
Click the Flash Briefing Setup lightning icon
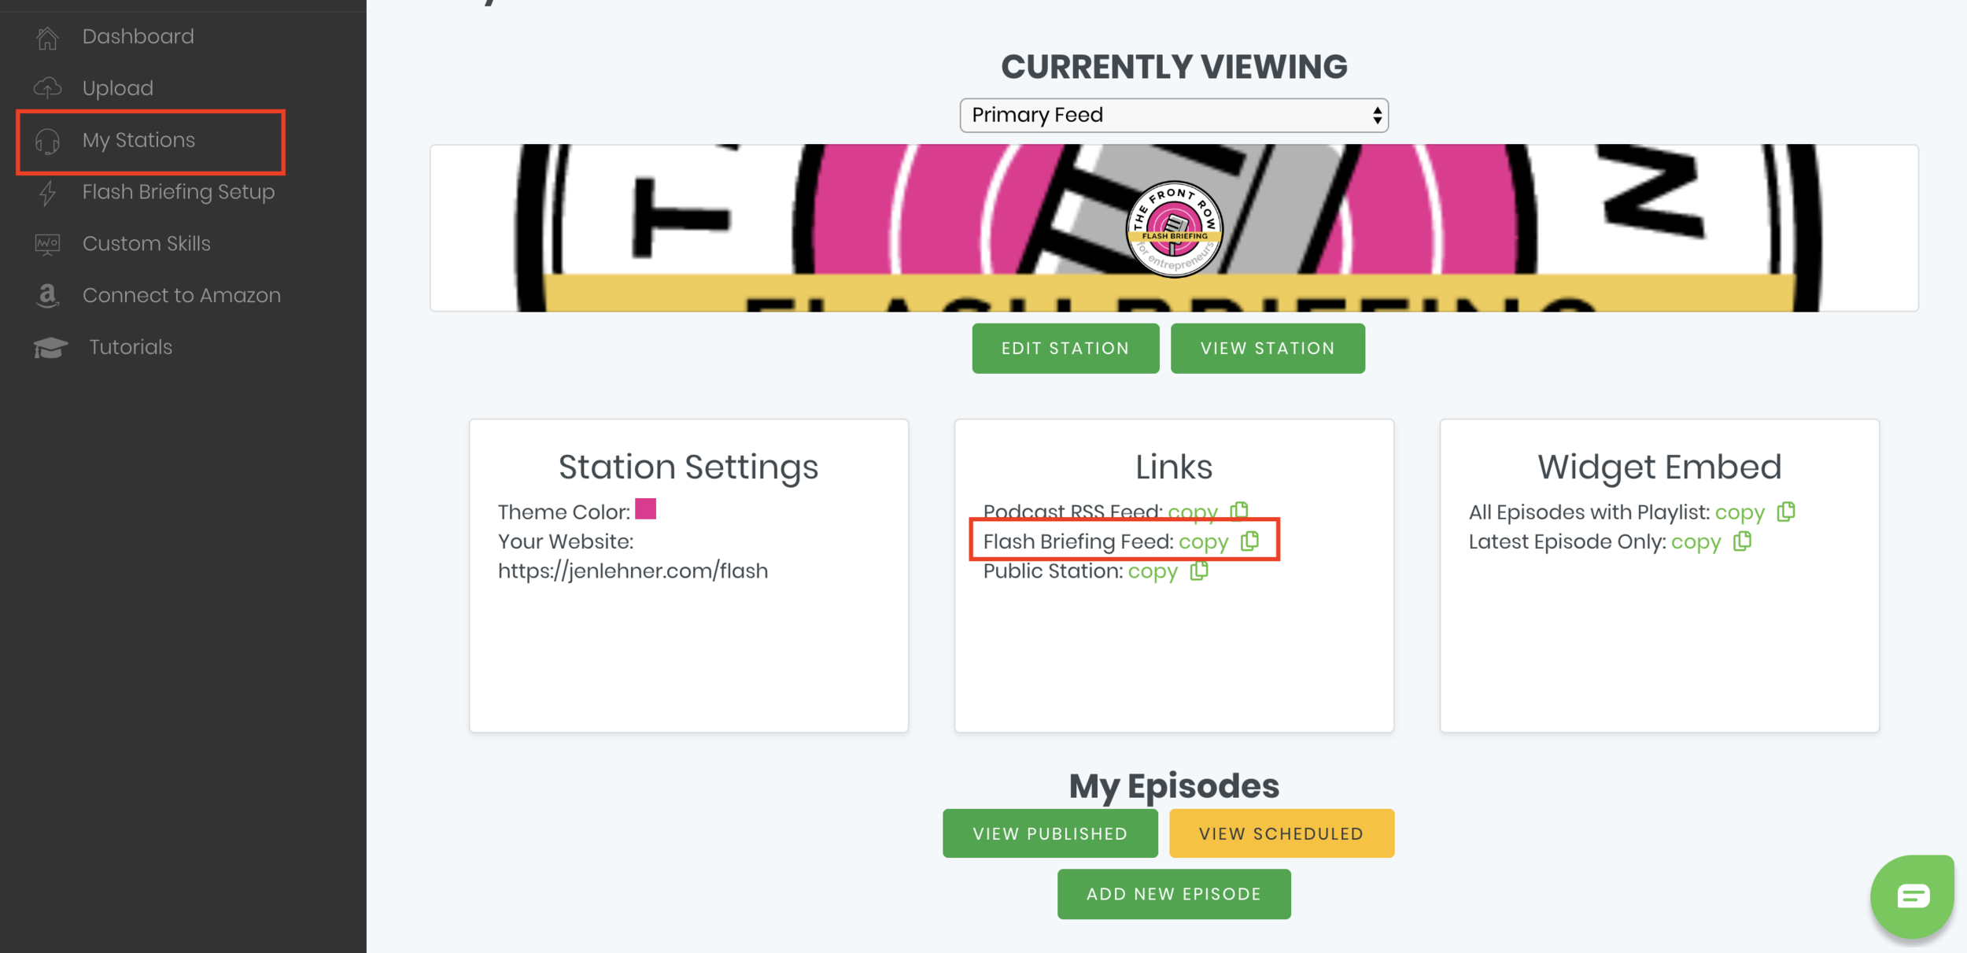point(48,192)
